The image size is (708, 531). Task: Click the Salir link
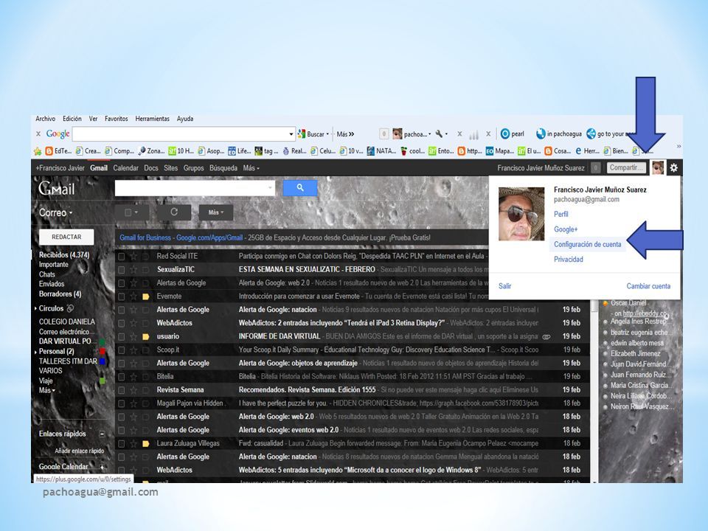(x=504, y=286)
